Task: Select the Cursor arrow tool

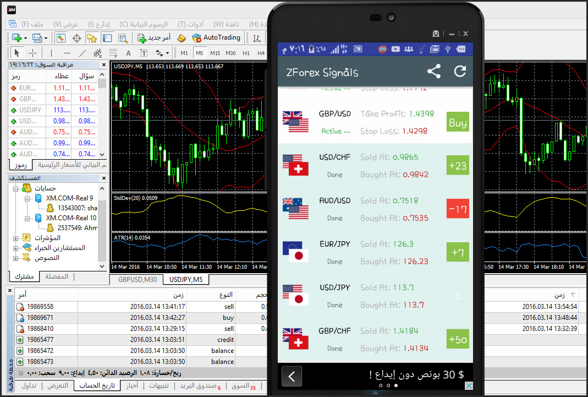Action: [17, 53]
